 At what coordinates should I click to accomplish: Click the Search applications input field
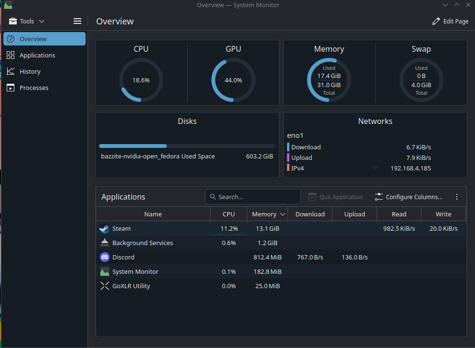(x=253, y=197)
